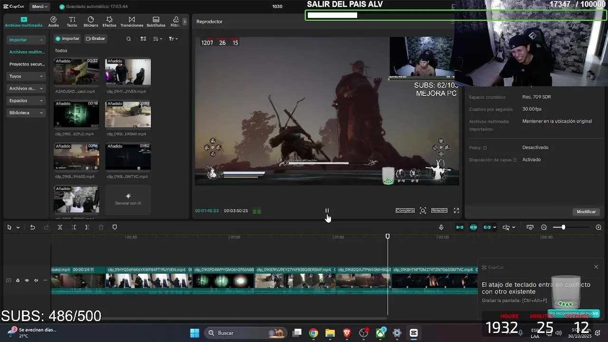The width and height of the screenshot is (608, 342).
Task: Collapse the Importar sidebar section
Action: [x=26, y=40]
